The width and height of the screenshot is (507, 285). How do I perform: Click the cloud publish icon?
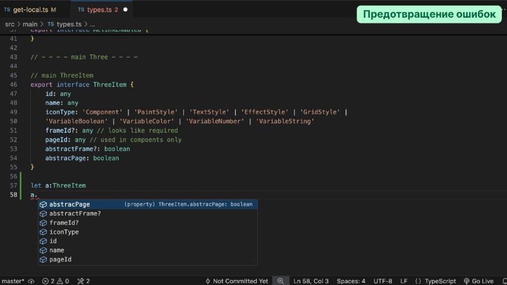click(32, 281)
